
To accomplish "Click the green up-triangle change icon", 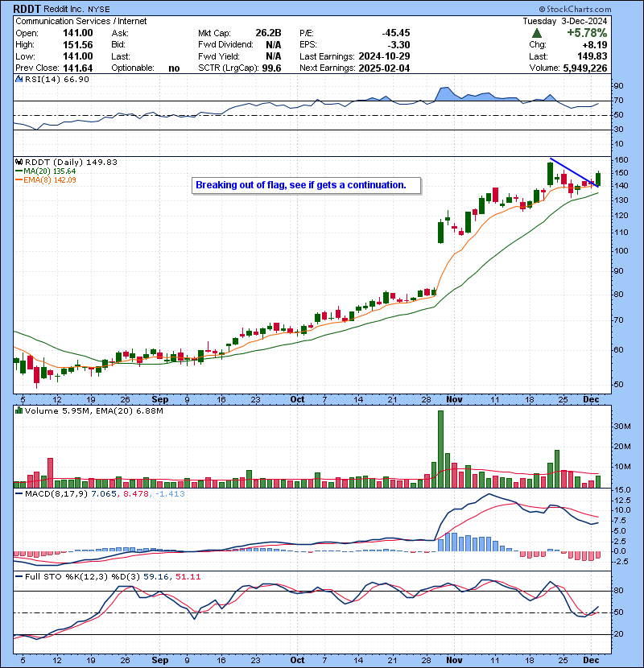I will pos(537,33).
